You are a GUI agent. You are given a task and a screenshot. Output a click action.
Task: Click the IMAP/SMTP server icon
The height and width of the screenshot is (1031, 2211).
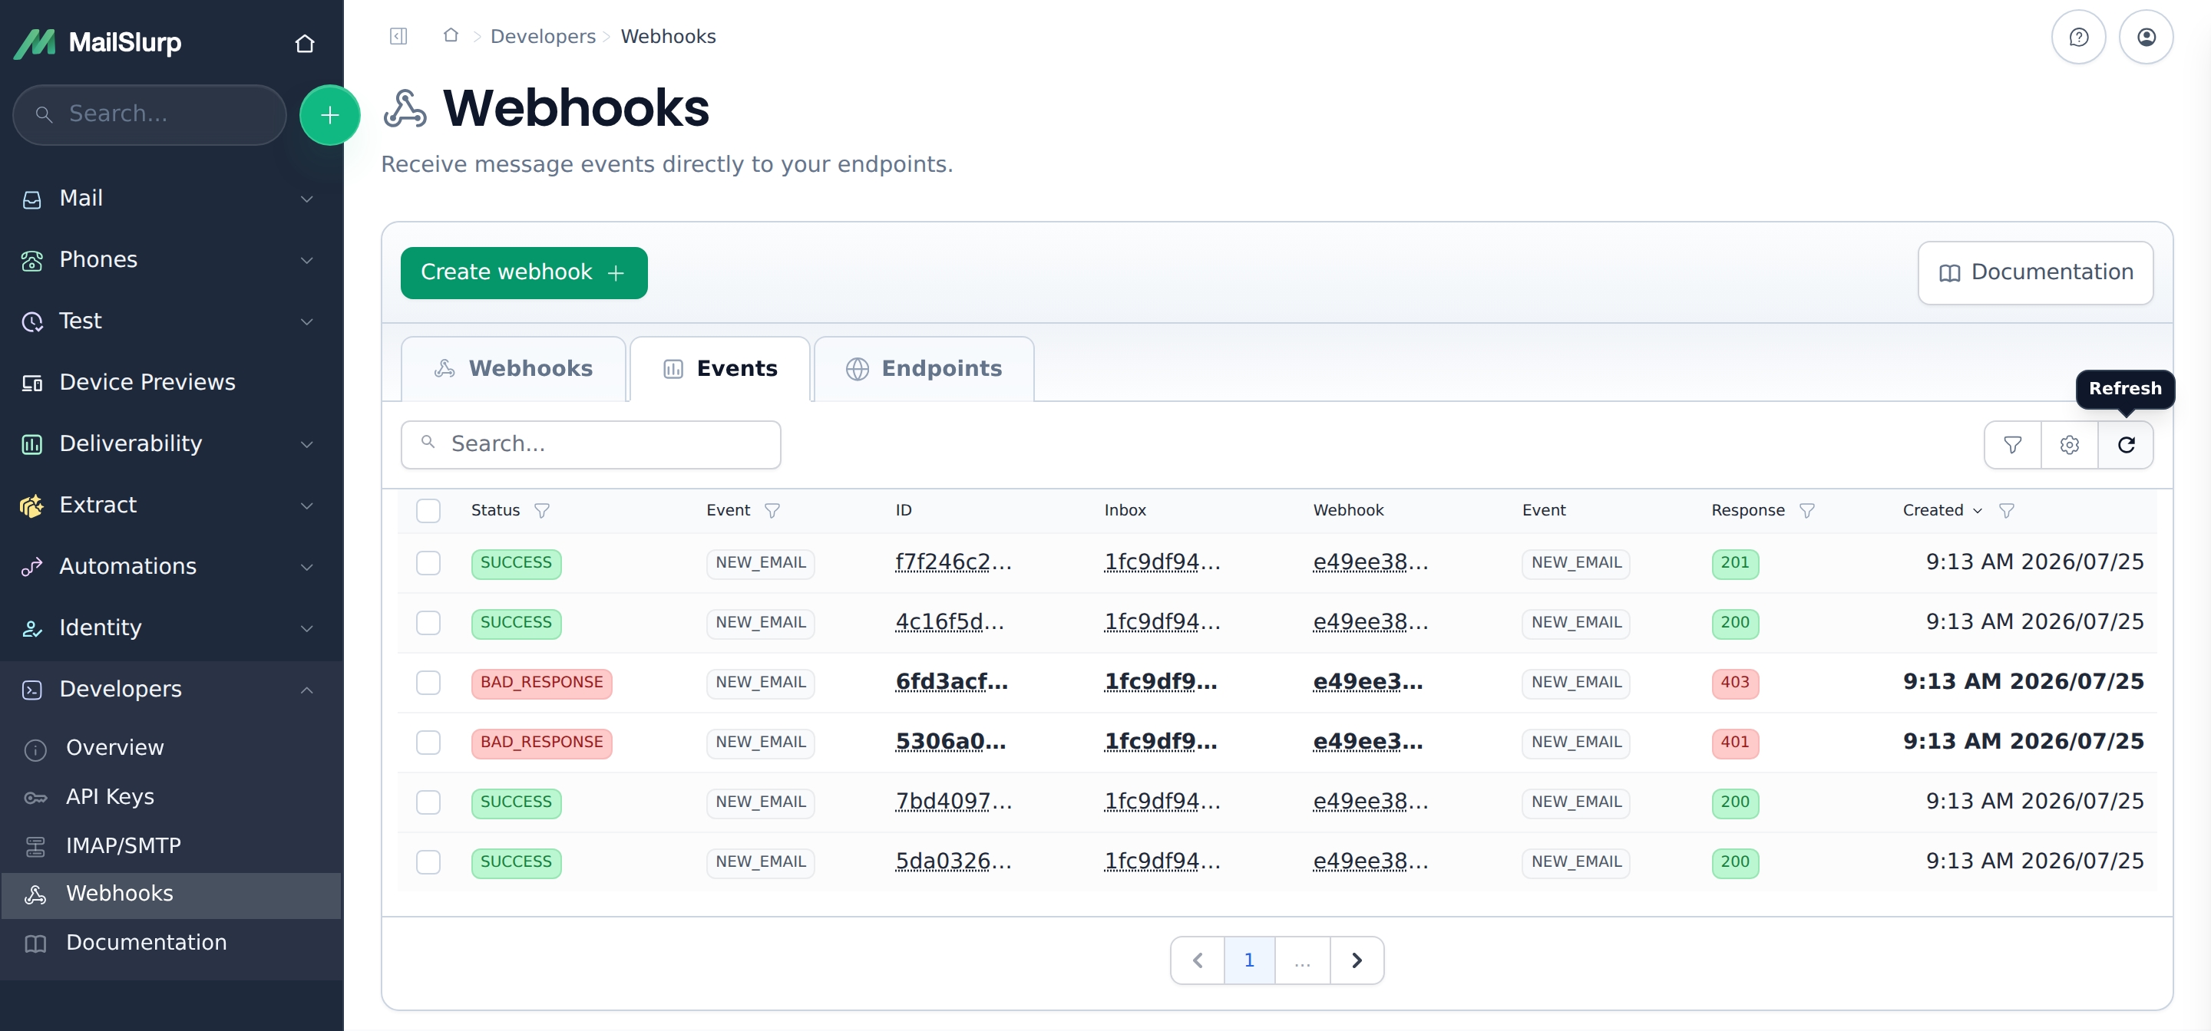(x=35, y=847)
